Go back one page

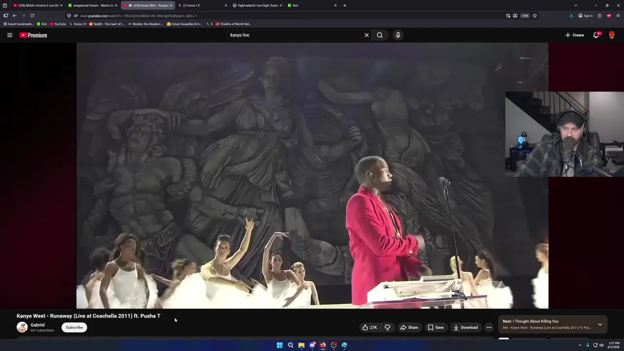(x=15, y=16)
